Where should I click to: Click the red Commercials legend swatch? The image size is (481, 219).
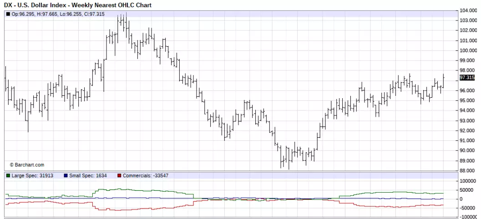119,176
